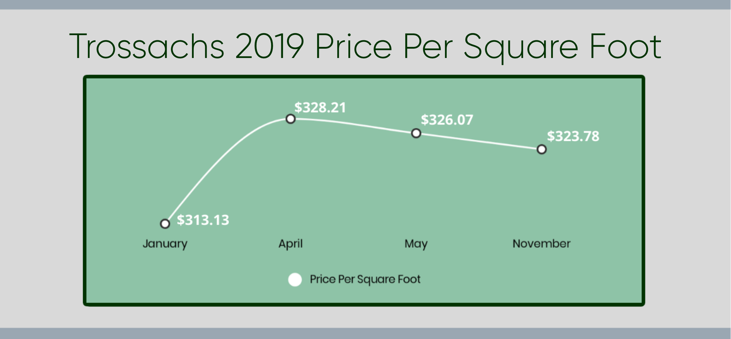731x339 pixels.
Task: Click the white legend circle marker
Action: click(295, 280)
